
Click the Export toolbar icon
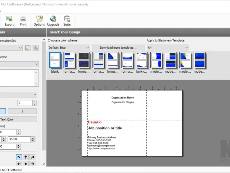point(9,21)
